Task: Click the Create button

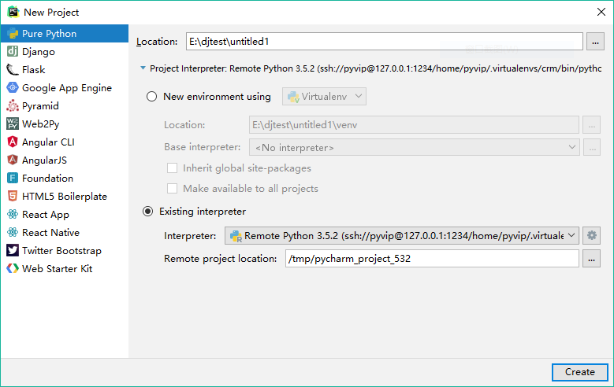Action: click(580, 372)
